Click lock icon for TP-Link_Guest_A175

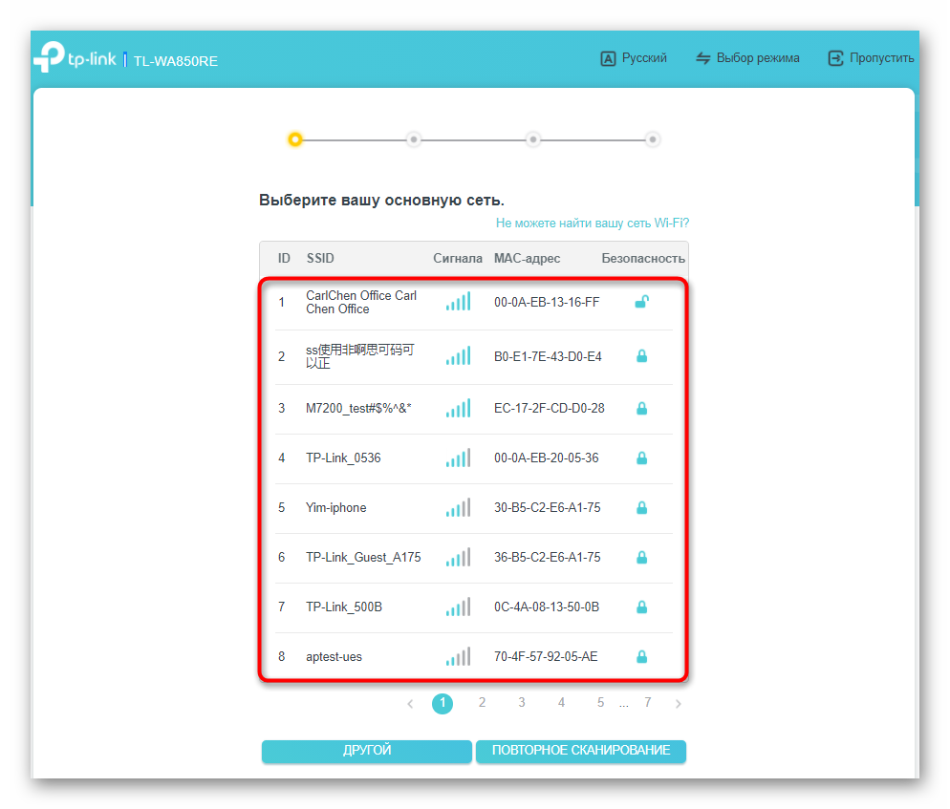click(641, 557)
